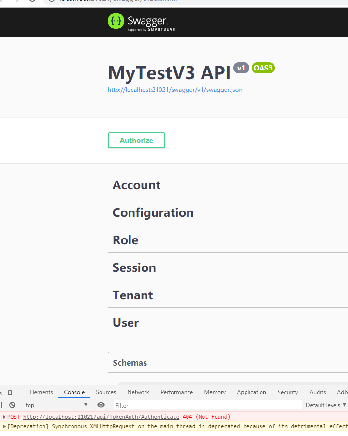Image resolution: width=348 pixels, height=436 pixels.
Task: Open the 'top' JavaScript context dropdown
Action: (56, 405)
